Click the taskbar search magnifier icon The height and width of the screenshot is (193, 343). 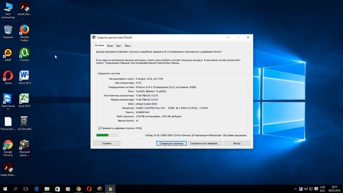(x=16, y=189)
